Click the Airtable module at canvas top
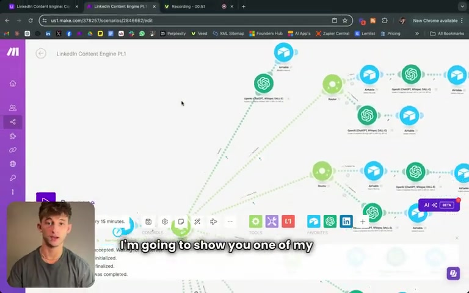Viewport: 469px width, 293px height. [x=283, y=52]
